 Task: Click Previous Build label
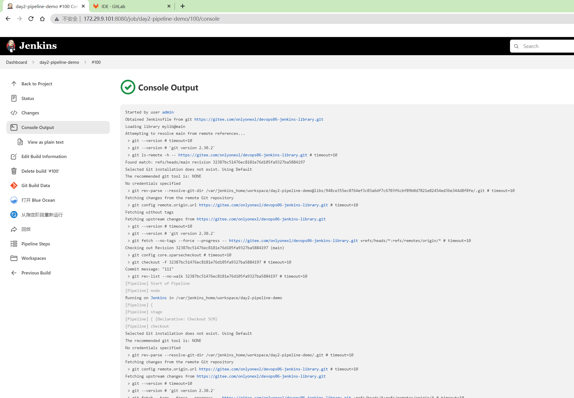click(36, 273)
